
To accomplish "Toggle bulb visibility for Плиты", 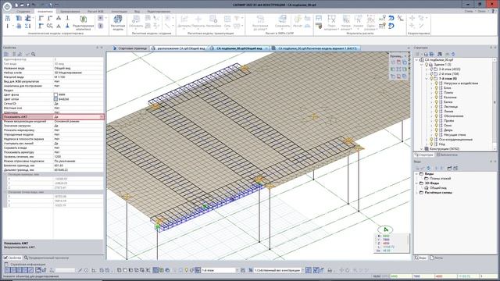I will 436,93.
